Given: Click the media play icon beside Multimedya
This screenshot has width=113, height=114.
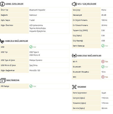Looking at the screenshot, I should pyautogui.click(x=3, y=80).
